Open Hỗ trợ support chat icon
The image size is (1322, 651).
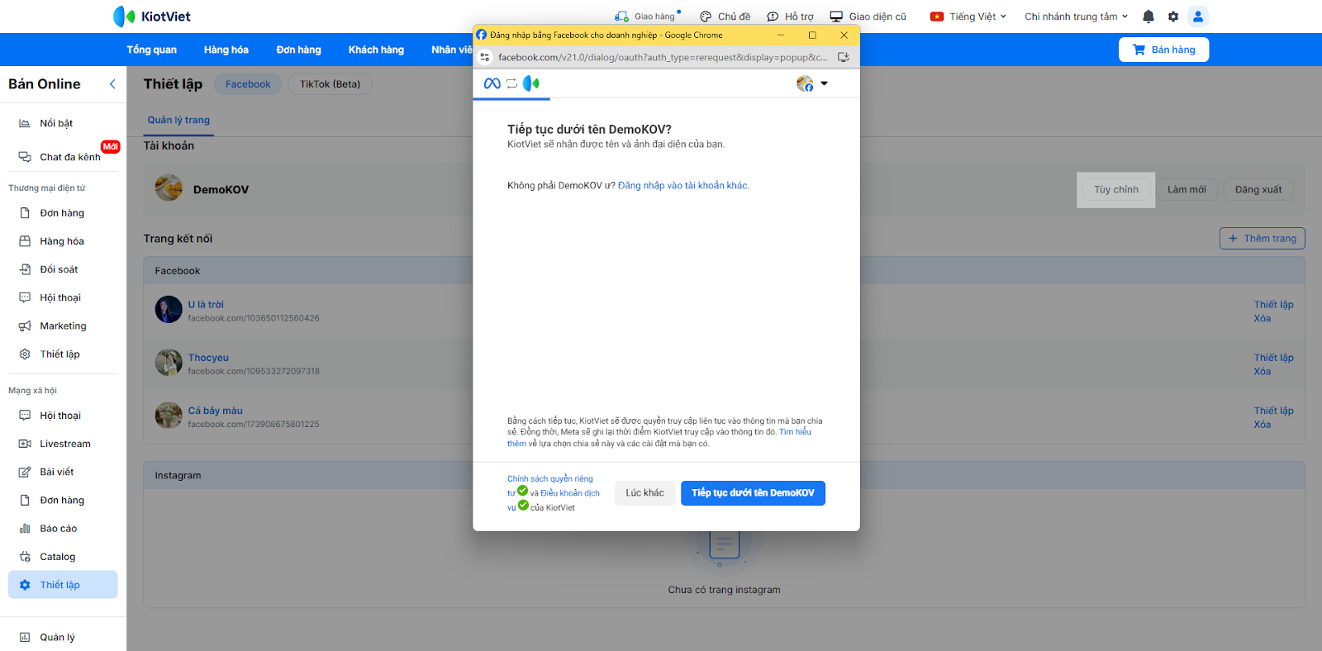[773, 17]
